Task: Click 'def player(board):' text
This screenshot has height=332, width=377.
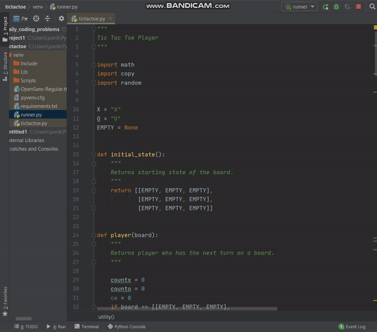Action: 128,235
